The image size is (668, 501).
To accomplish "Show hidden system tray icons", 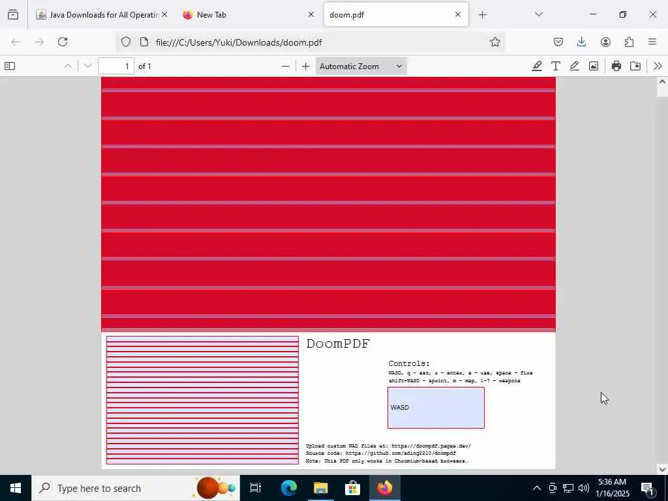I will (x=537, y=488).
